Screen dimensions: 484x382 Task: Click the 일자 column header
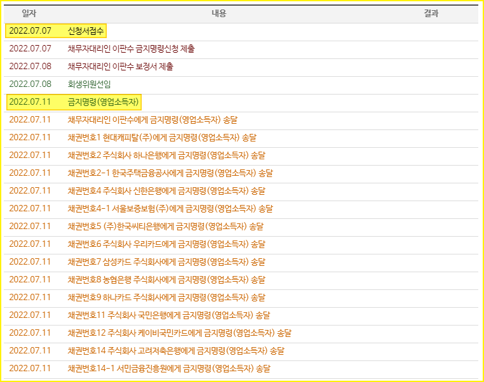[29, 13]
